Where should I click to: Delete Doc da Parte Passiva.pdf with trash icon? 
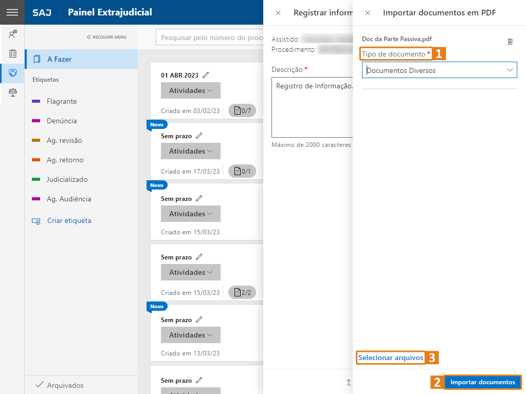(x=510, y=42)
